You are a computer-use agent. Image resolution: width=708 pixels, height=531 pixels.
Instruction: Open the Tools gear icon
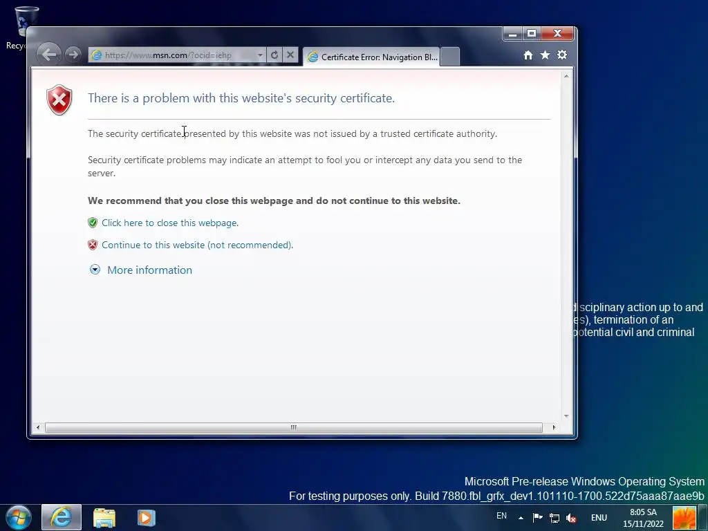562,55
